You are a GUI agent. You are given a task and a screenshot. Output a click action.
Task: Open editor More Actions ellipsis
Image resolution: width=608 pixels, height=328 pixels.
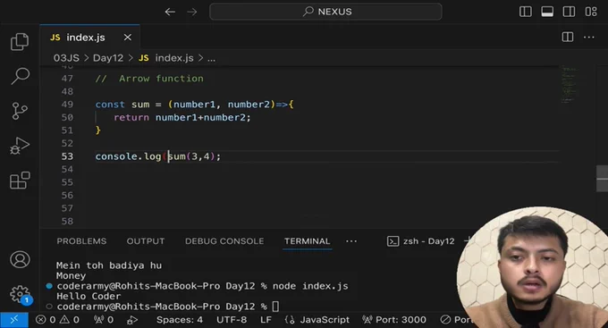(589, 38)
